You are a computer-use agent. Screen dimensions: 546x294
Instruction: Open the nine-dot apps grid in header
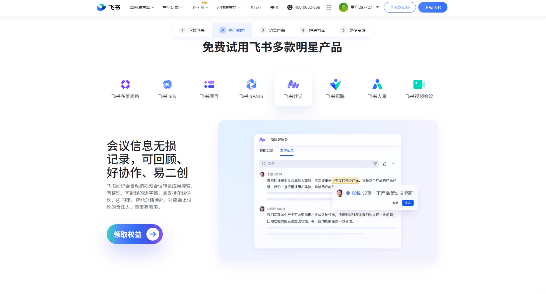coord(329,7)
